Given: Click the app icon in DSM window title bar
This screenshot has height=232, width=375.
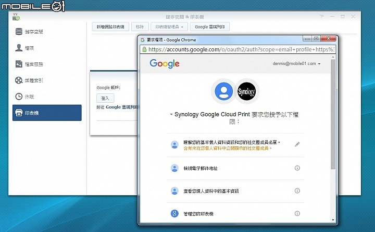Looking at the screenshot, I should (x=16, y=17).
